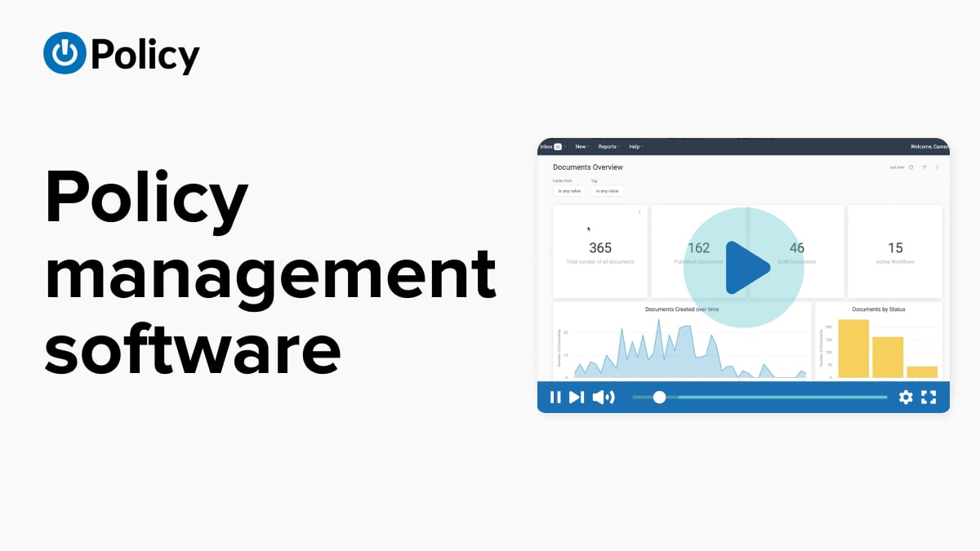
Task: Pause the video in the player bar
Action: coord(555,398)
